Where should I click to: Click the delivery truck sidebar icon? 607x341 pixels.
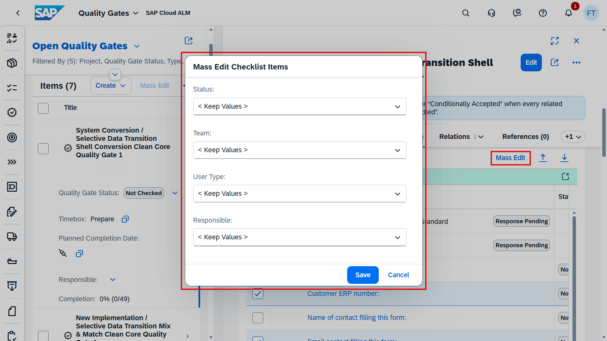(12, 236)
